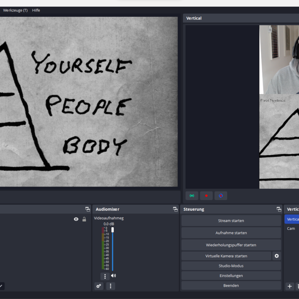Add a new vertical scene with plus

point(289,286)
